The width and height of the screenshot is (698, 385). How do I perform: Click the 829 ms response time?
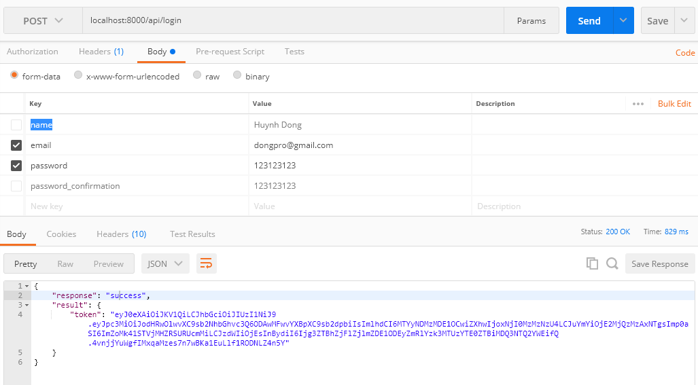(x=676, y=232)
